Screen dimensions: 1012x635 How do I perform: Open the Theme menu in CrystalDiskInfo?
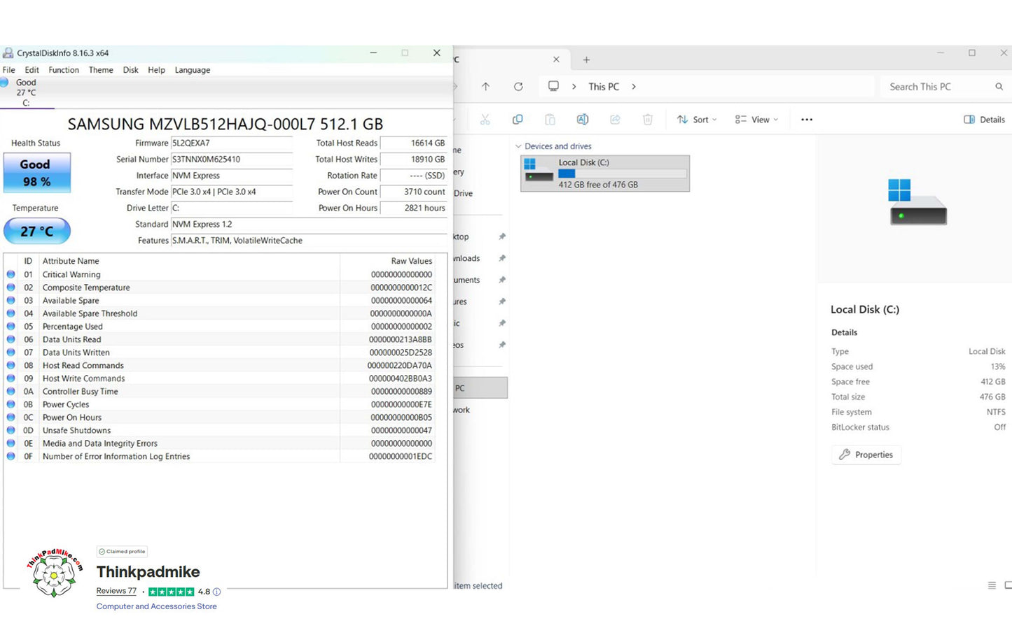point(101,70)
